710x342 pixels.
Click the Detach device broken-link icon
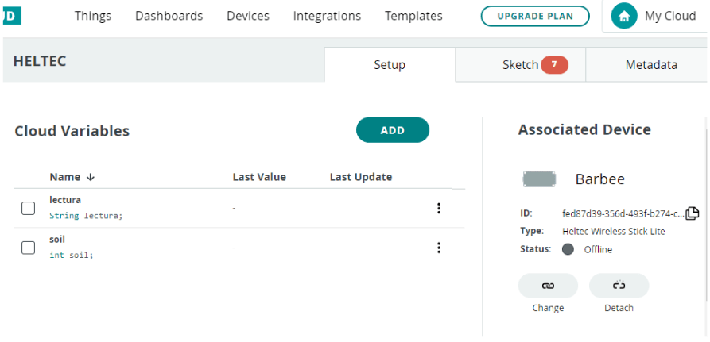[619, 286]
